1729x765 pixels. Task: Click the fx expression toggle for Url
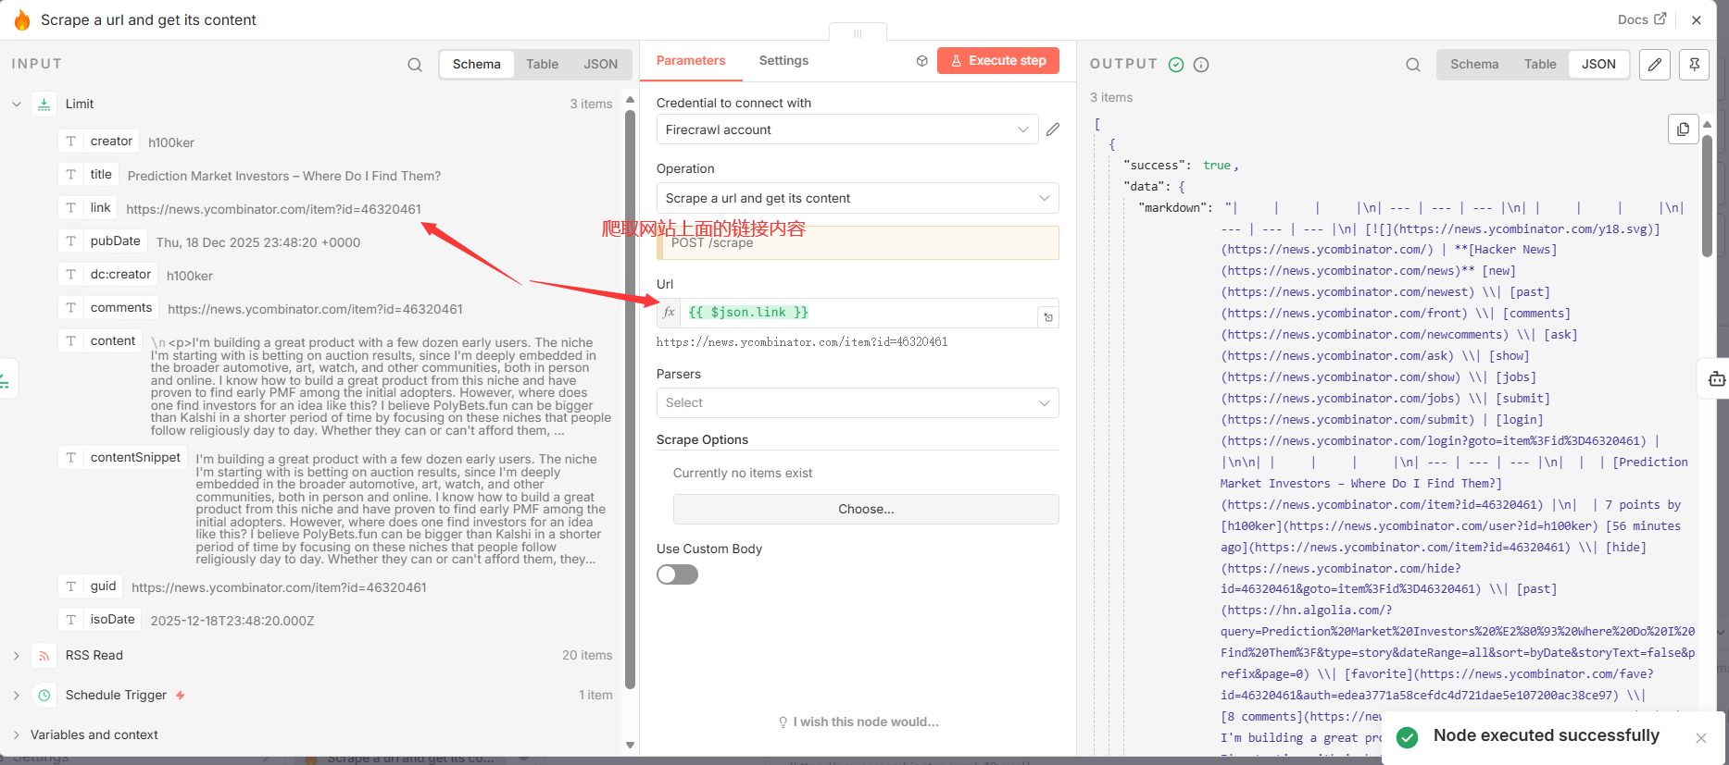[x=669, y=313]
